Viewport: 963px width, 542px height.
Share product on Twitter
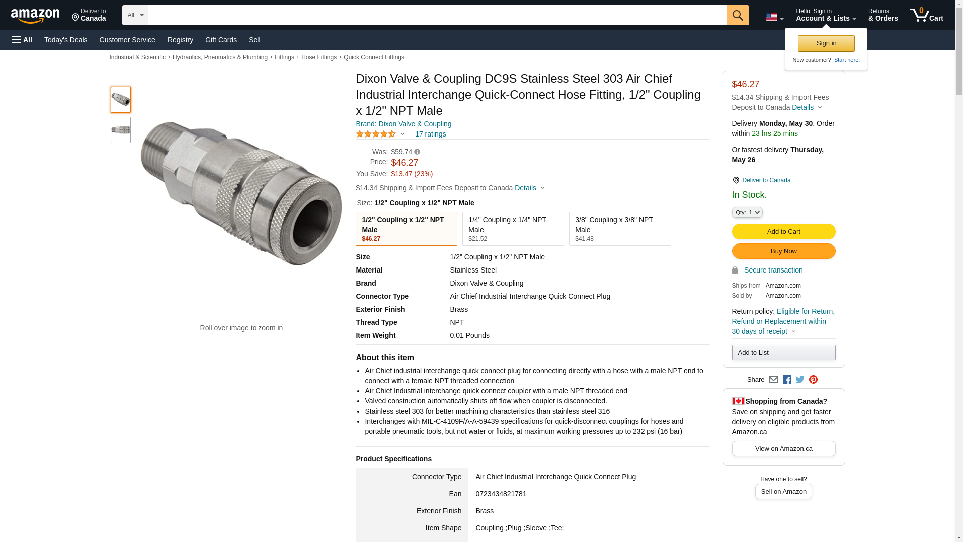click(800, 380)
